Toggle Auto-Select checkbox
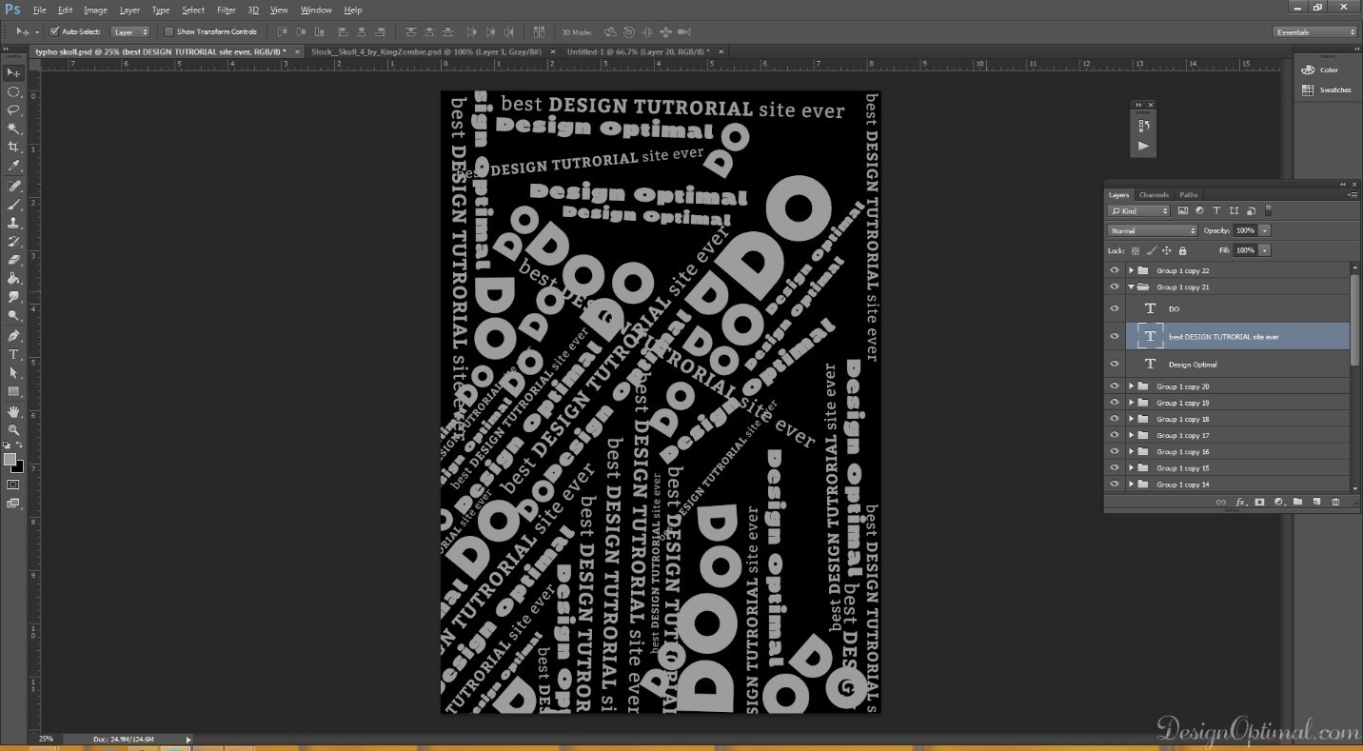This screenshot has height=751, width=1363. point(54,31)
